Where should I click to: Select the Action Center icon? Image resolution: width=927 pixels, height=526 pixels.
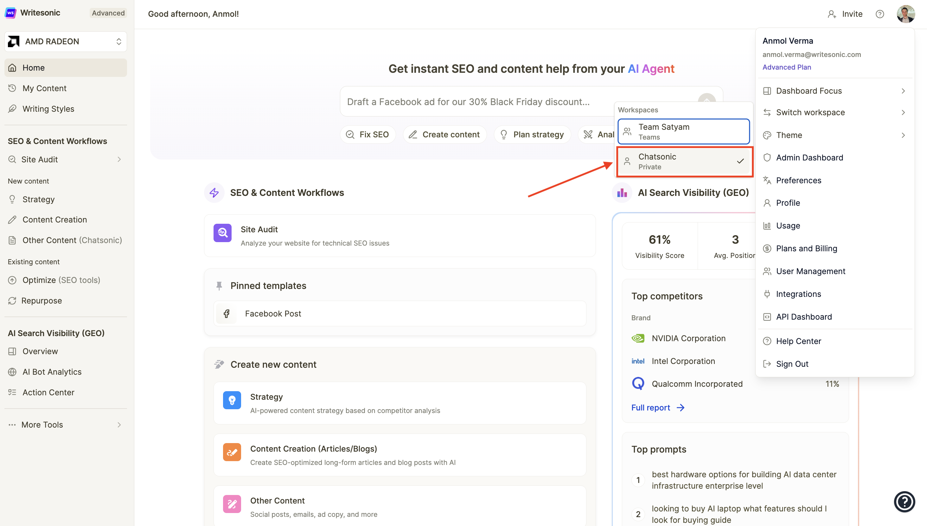[x=12, y=392]
